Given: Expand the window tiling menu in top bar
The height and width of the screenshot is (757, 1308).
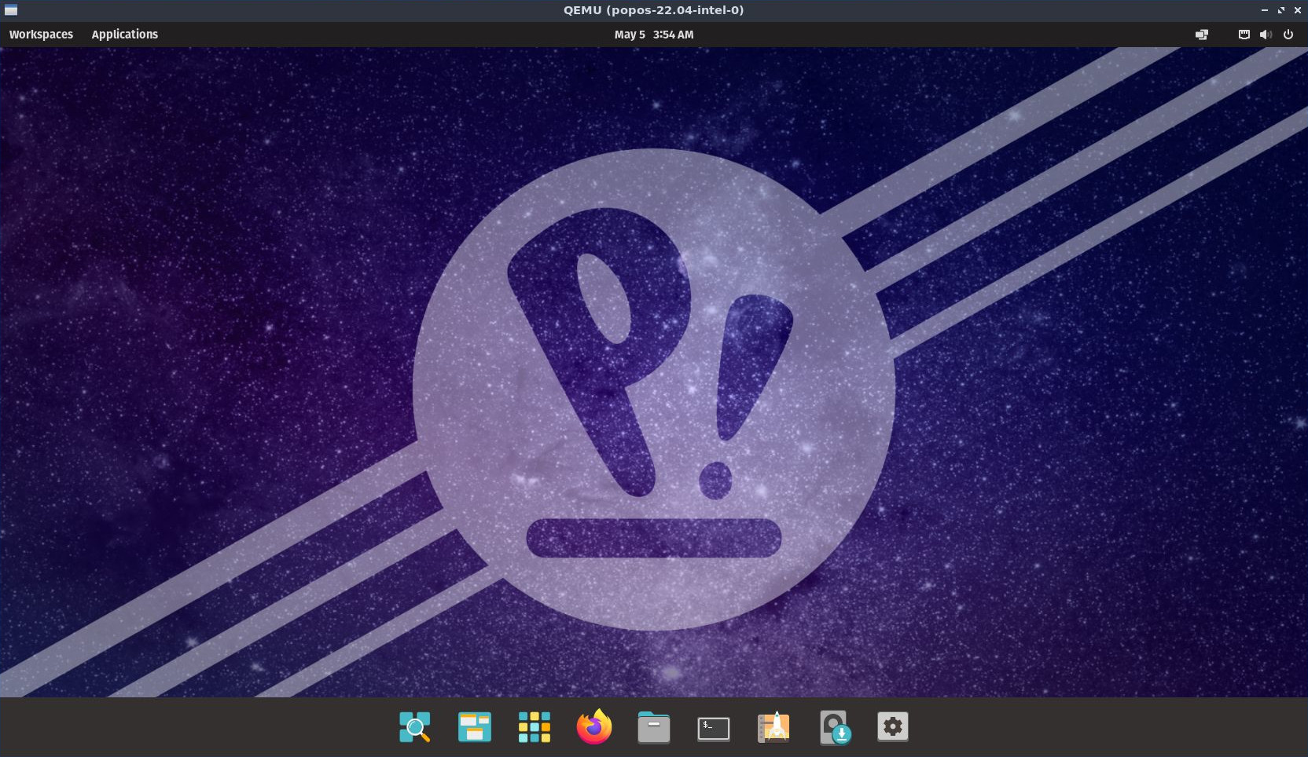Looking at the screenshot, I should tap(1201, 35).
